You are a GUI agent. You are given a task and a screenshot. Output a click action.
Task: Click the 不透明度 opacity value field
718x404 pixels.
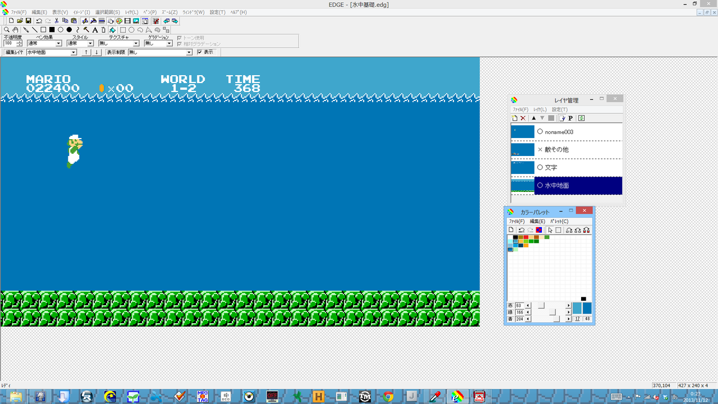10,43
